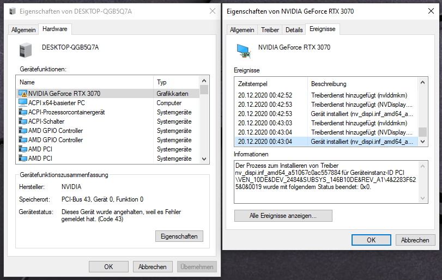442x280 pixels.
Task: Switch to the Treiber tab
Action: coord(270,30)
